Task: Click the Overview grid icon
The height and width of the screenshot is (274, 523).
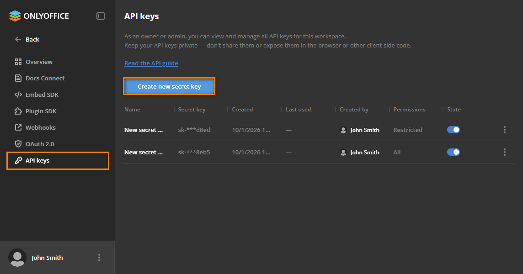Action: click(18, 62)
